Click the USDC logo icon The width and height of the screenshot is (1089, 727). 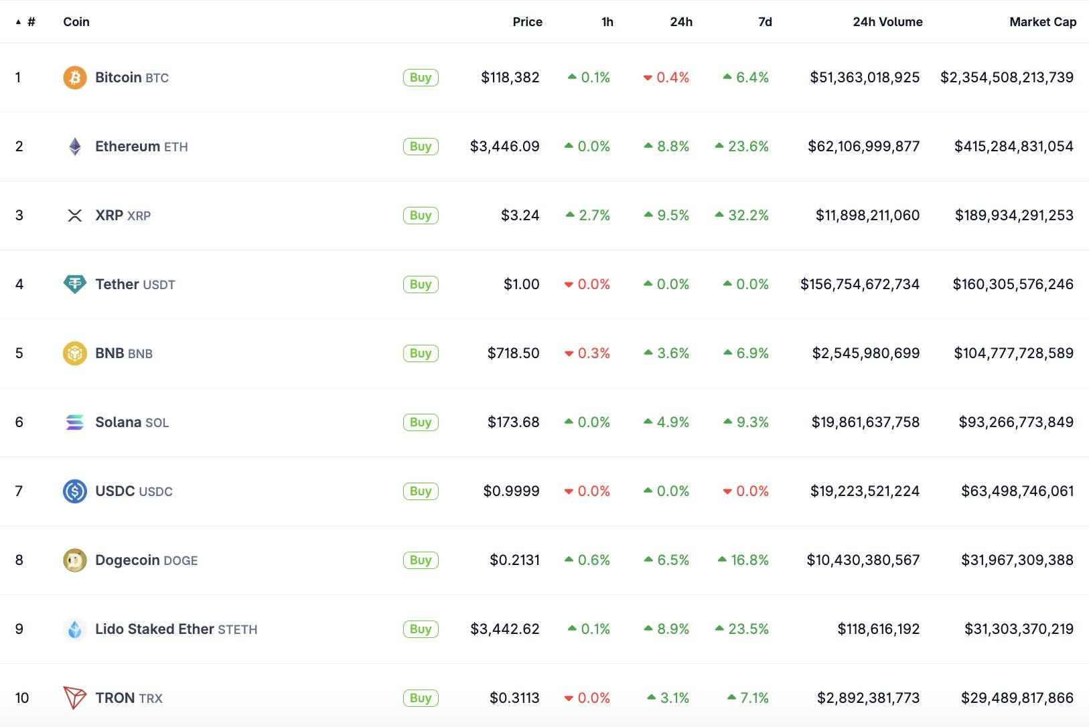coord(75,491)
